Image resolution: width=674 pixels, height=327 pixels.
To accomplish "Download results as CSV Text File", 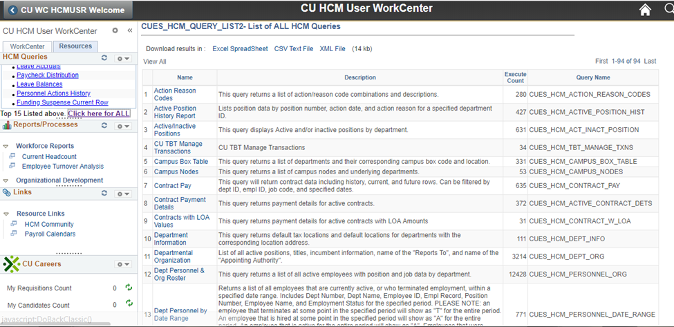I will point(294,49).
